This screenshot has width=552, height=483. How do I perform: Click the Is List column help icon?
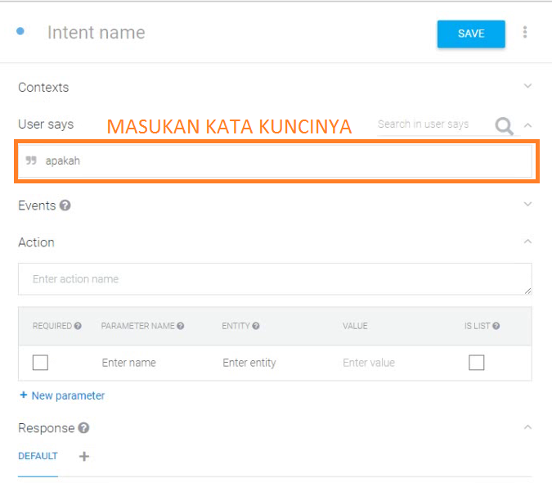click(x=496, y=326)
